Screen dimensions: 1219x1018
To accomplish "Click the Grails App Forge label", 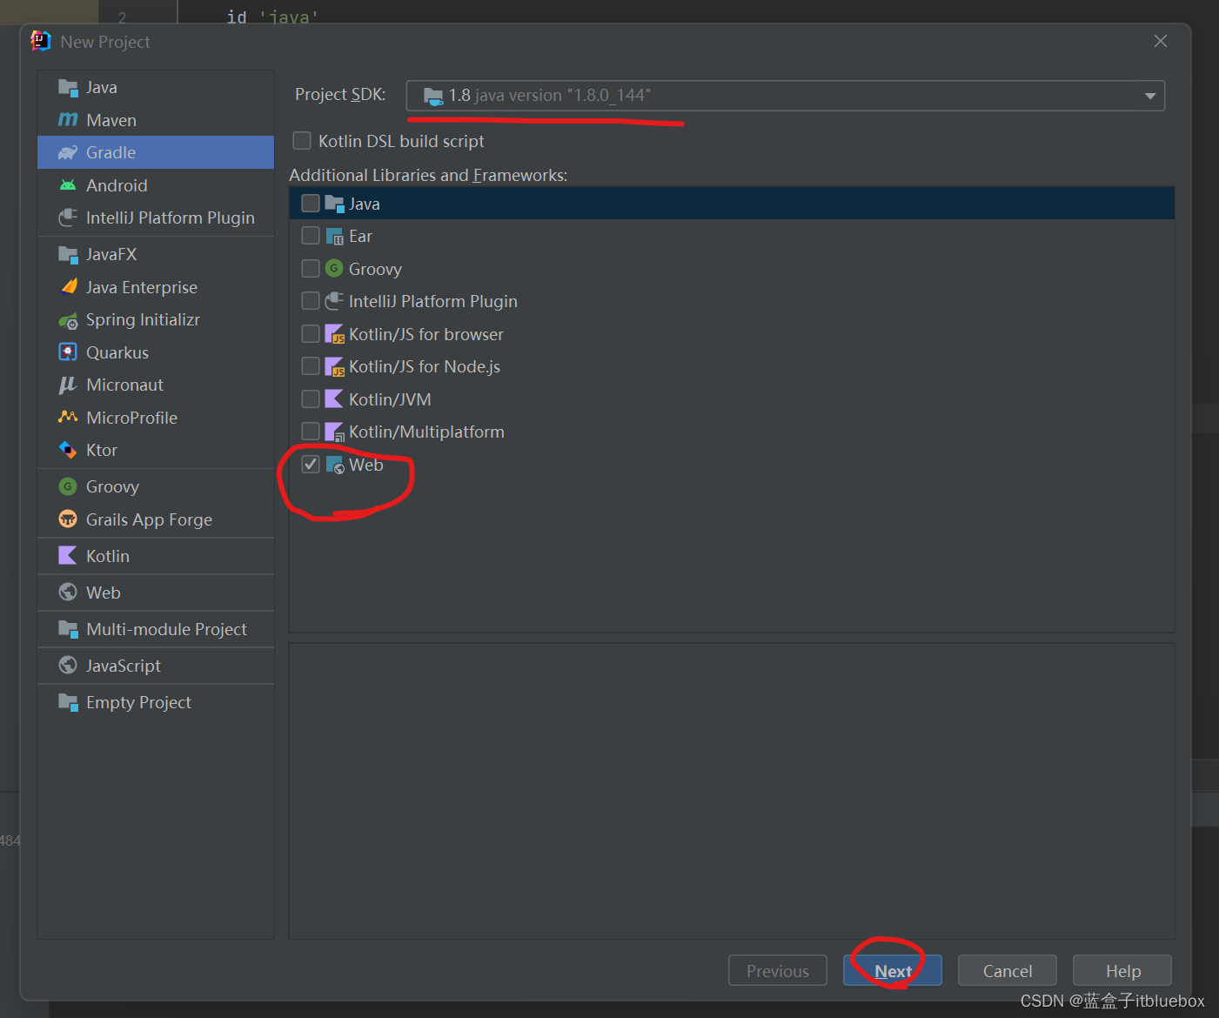I will [x=149, y=519].
